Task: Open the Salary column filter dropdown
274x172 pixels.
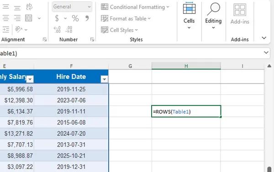Action: click(x=30, y=79)
